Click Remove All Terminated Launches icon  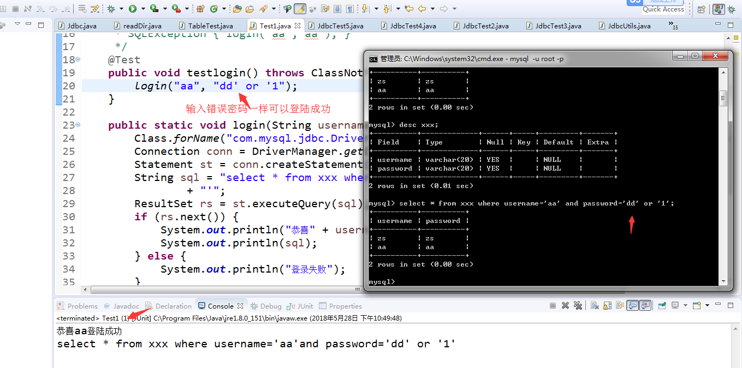click(x=578, y=305)
